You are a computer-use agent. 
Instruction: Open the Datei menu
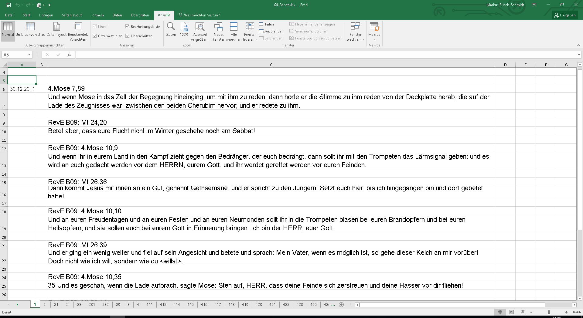tap(9, 15)
